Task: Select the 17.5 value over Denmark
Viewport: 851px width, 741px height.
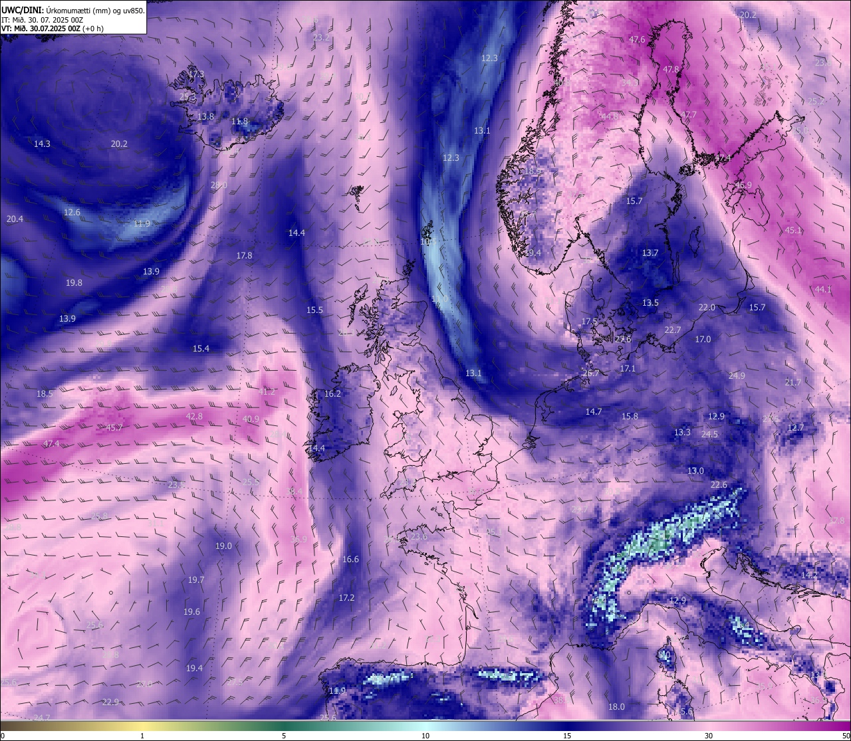Action: pyautogui.click(x=590, y=322)
